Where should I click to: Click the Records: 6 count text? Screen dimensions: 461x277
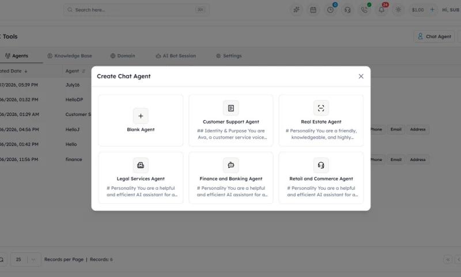101,259
